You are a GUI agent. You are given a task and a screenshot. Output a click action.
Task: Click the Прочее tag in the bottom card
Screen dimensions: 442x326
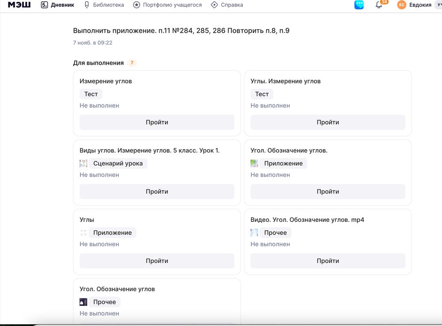(x=105, y=302)
